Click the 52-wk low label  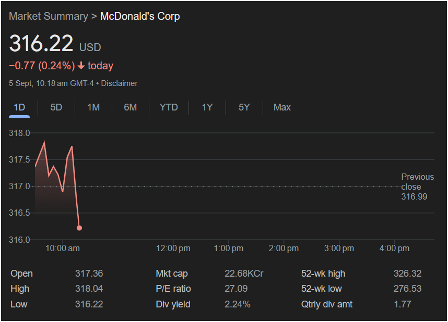point(322,289)
